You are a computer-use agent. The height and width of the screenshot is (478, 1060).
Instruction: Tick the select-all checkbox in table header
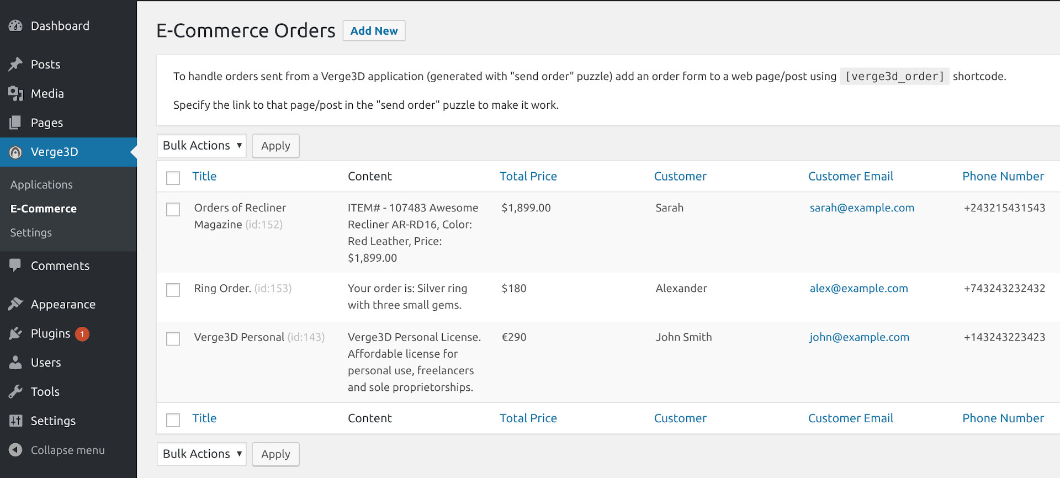(x=173, y=178)
